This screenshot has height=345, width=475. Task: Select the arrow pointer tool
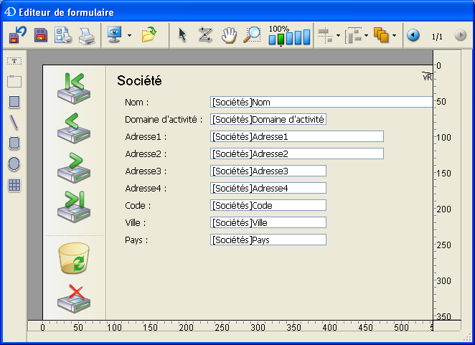(x=182, y=34)
